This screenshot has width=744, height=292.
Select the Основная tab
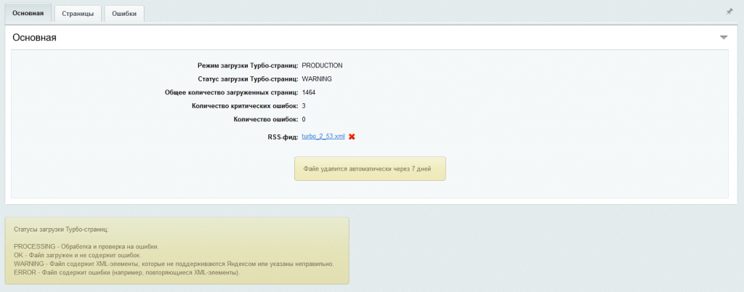tap(28, 13)
